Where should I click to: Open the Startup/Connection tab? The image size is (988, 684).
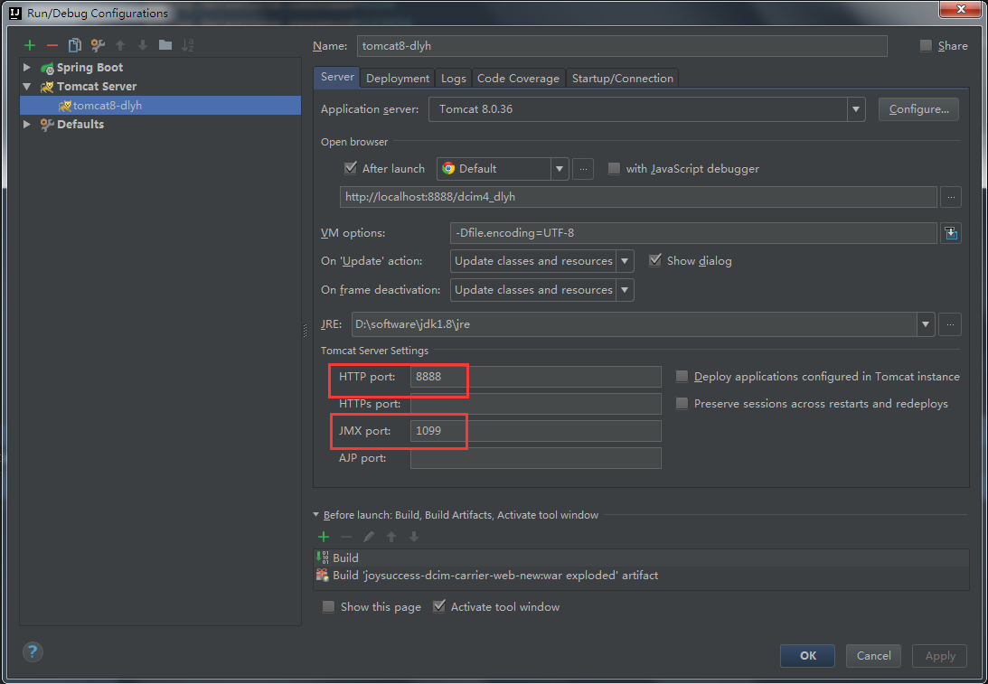click(x=623, y=78)
